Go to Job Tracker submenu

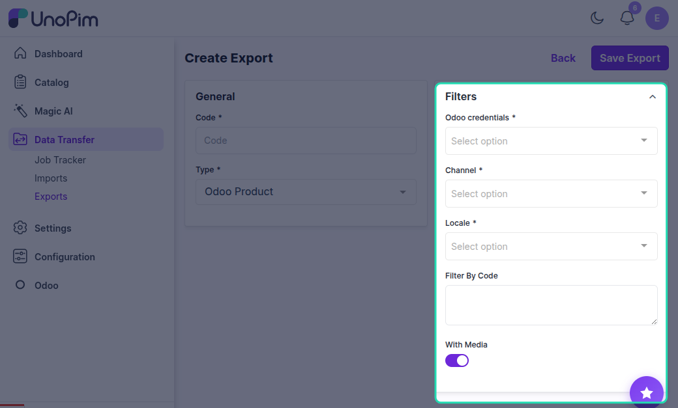60,160
